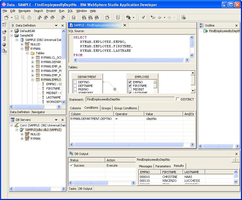Click the Open Perspective icon in left bar
Viewport: 242px width, 200px height.
tap(4, 24)
